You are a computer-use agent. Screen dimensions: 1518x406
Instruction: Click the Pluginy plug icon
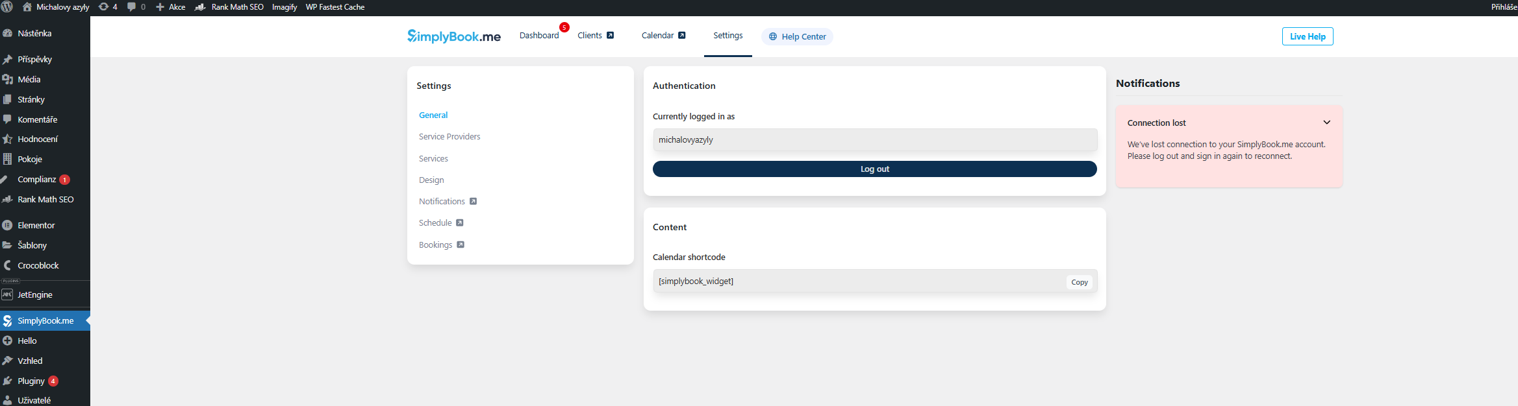[x=7, y=381]
